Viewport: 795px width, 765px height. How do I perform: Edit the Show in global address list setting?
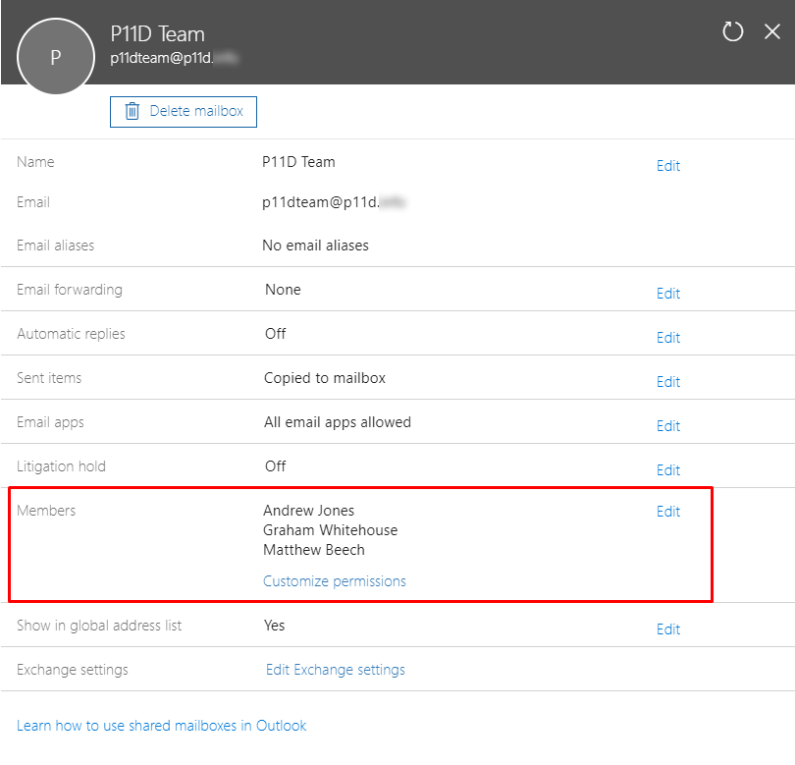click(x=667, y=629)
